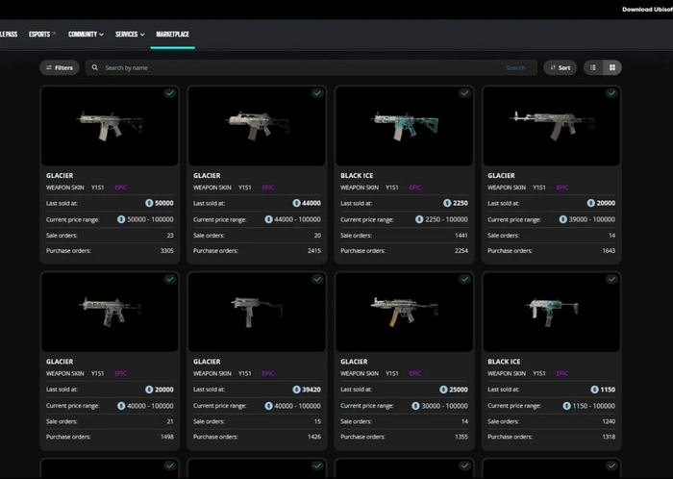
Task: Click the Glacier title with 23 sale orders
Action: coord(60,176)
